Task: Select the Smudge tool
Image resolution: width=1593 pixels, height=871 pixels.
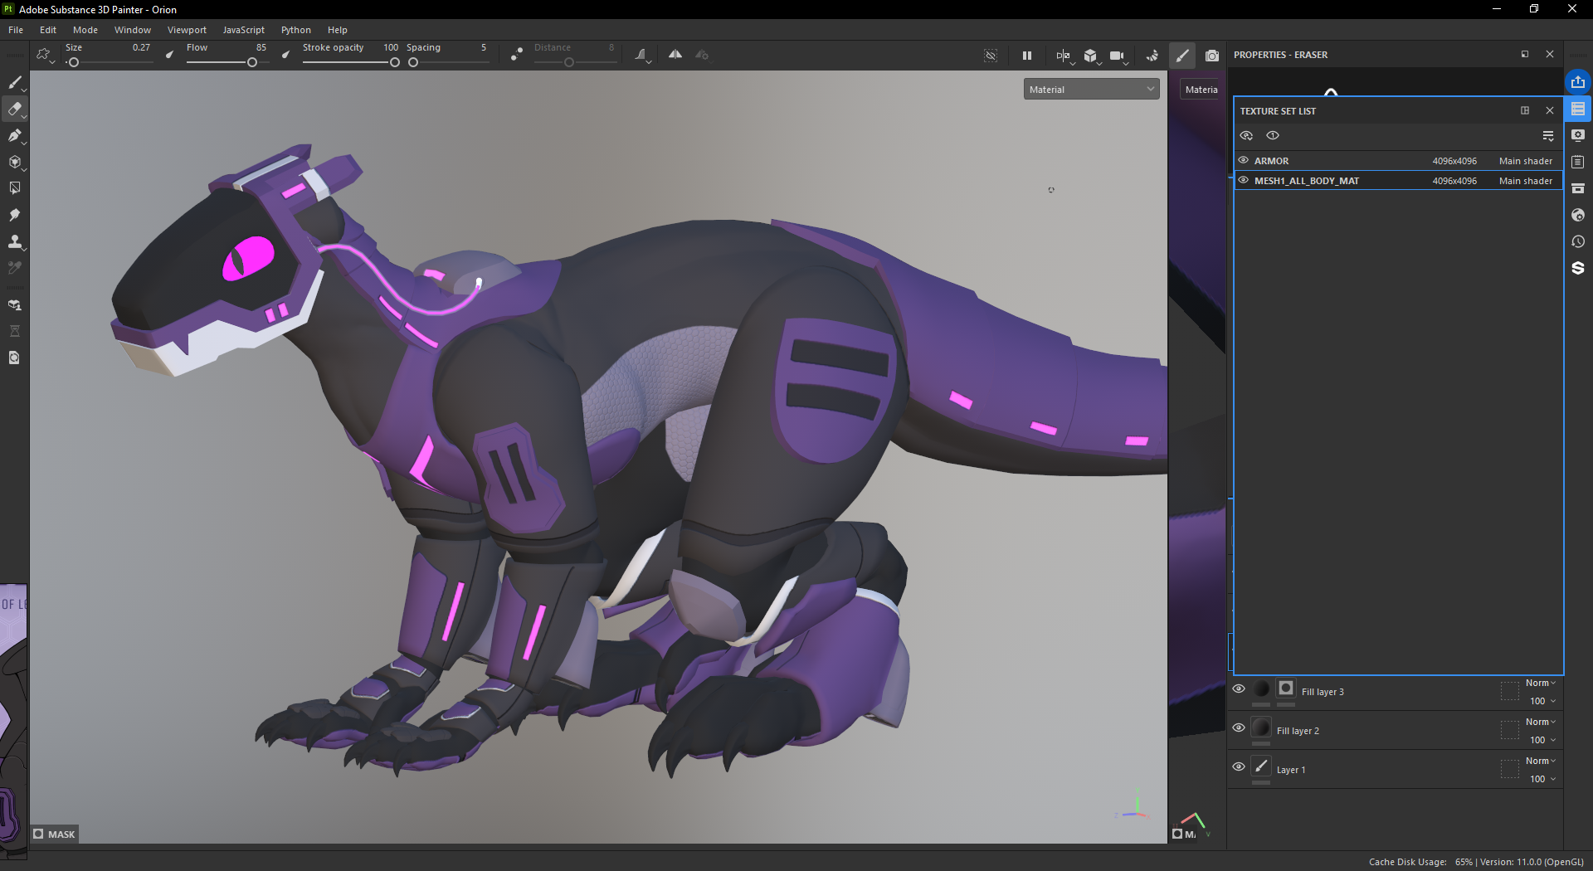Action: [14, 215]
